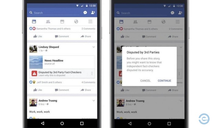Screen dimensions: 213x128
Task: Expand the chevron on Lindsey Shepard's post
Action: tap(94, 47)
